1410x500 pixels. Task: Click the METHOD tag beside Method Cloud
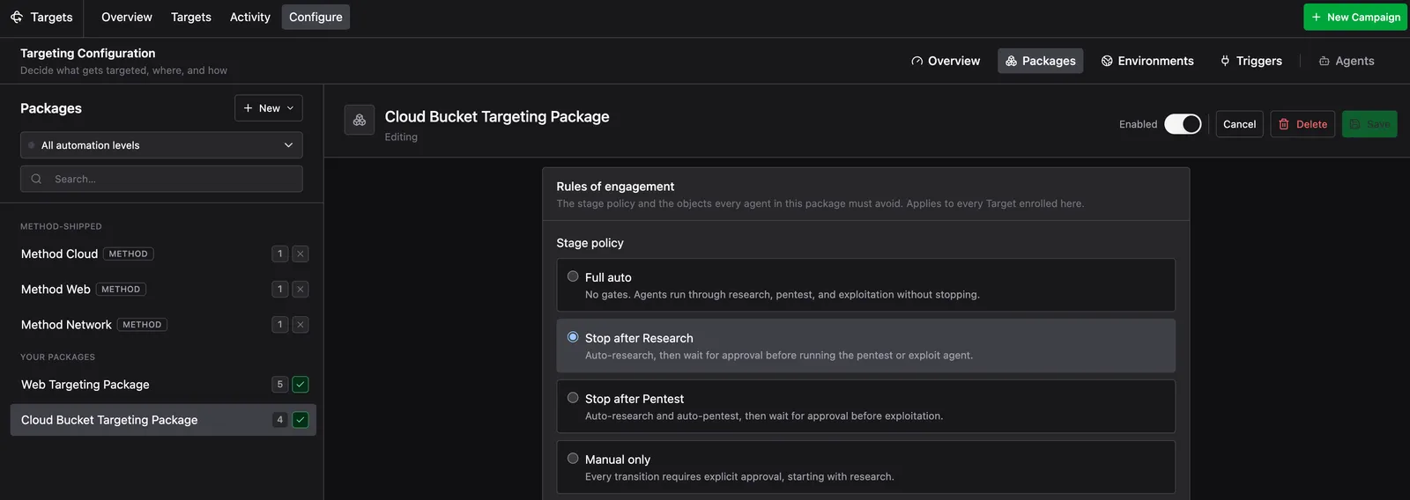(129, 254)
